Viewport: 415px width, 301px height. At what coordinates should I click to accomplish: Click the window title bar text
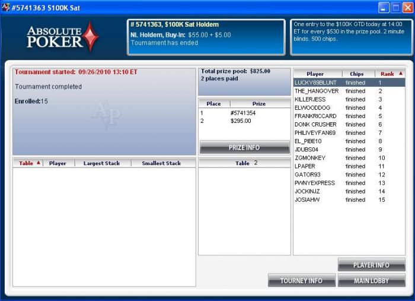click(x=46, y=8)
